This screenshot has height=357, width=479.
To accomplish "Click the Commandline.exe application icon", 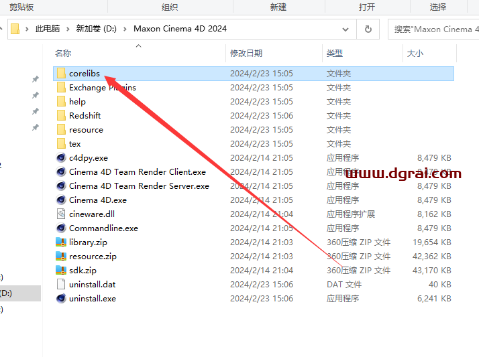I will [61, 228].
